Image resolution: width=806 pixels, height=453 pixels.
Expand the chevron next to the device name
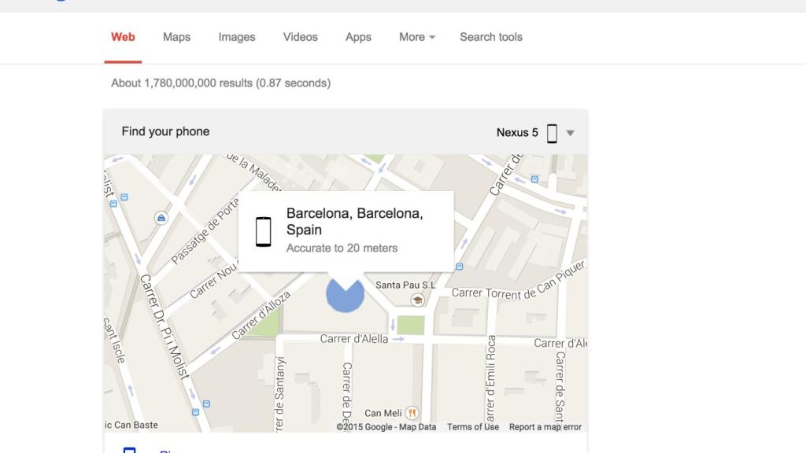click(568, 132)
